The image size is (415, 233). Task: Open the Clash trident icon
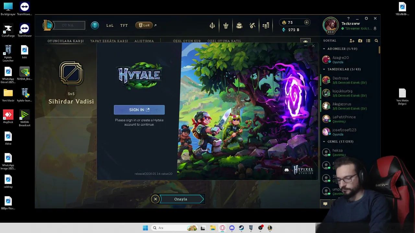[x=212, y=26]
